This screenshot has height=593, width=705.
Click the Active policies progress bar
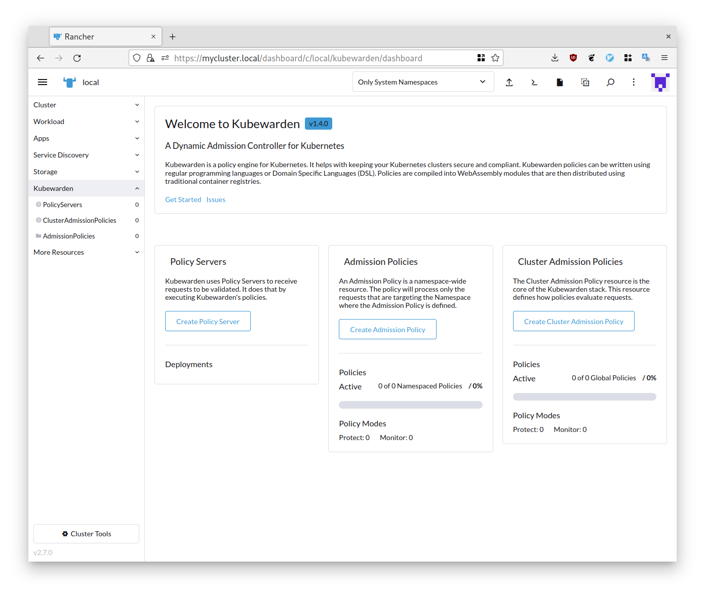pyautogui.click(x=410, y=405)
